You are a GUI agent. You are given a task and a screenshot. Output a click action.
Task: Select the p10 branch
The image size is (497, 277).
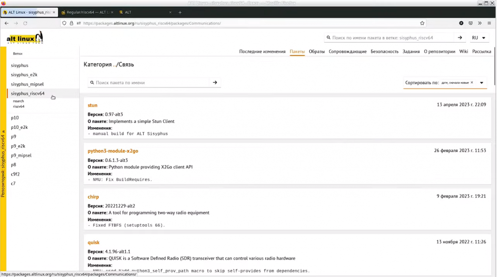pos(15,118)
